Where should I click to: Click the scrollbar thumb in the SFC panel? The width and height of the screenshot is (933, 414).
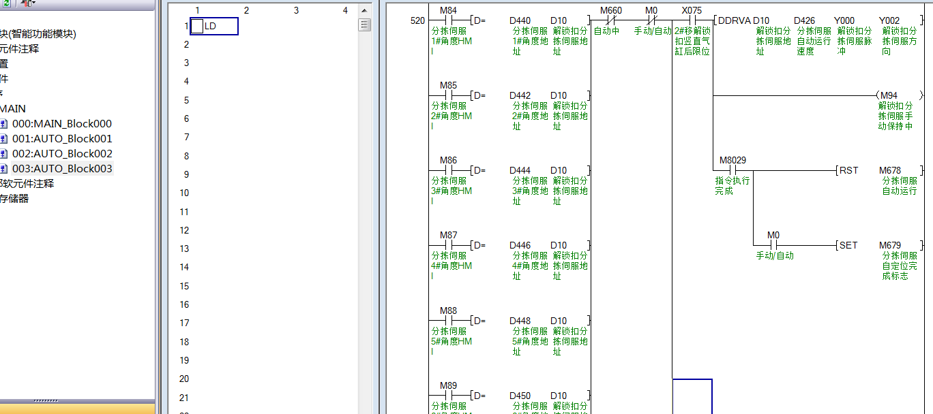[365, 25]
